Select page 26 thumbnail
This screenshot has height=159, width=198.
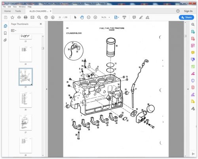26,100
